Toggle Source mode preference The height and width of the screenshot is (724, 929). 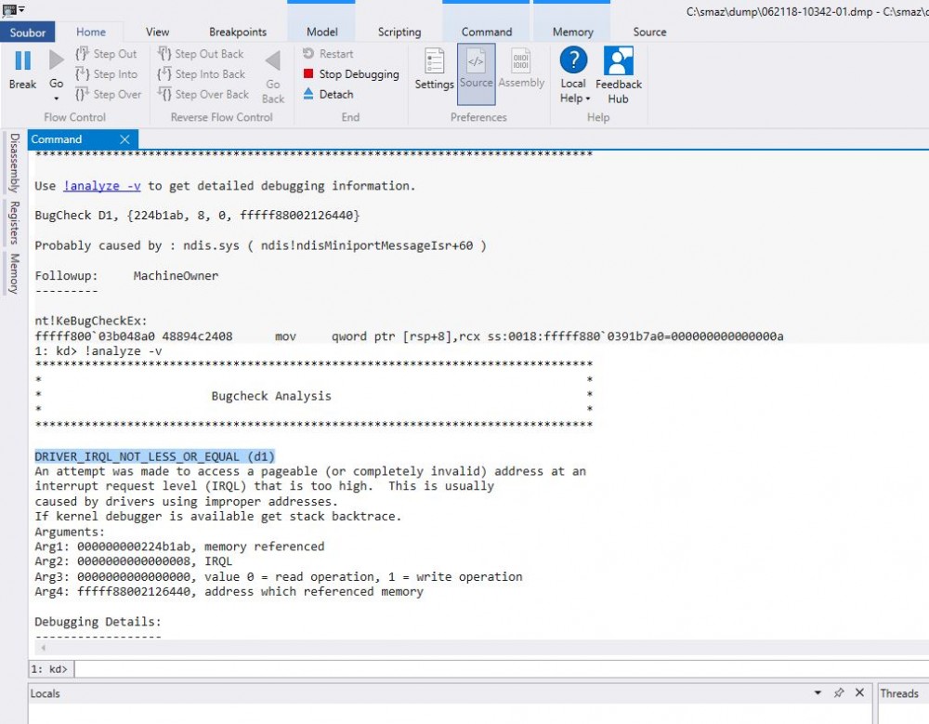476,70
